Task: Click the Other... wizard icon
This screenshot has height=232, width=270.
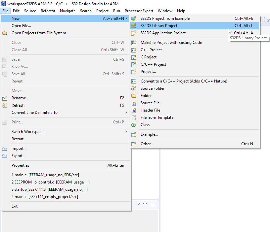Action: (x=134, y=144)
